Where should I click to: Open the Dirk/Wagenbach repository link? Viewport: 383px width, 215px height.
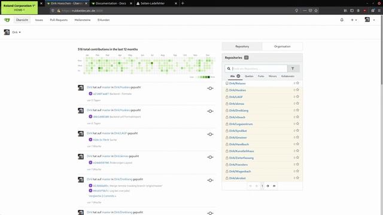pos(240,171)
